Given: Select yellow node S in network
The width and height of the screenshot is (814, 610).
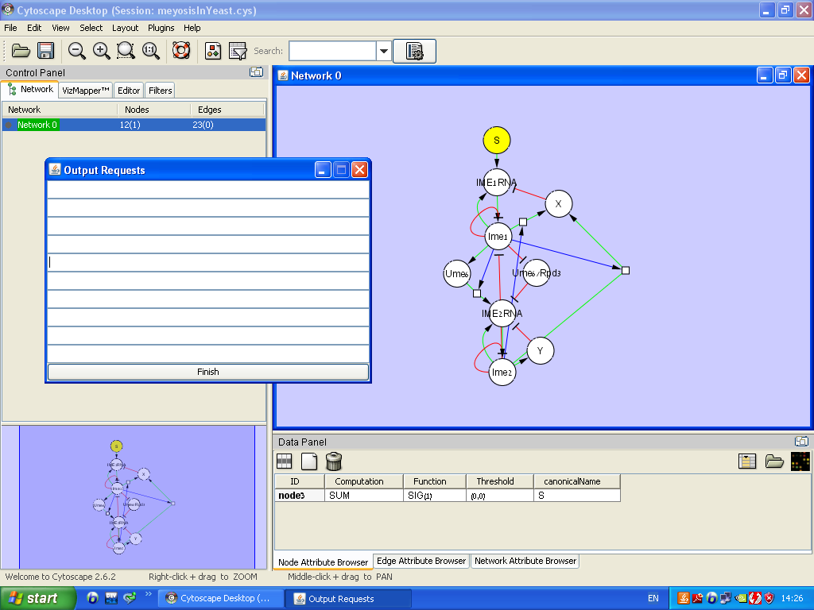Looking at the screenshot, I should 497,140.
